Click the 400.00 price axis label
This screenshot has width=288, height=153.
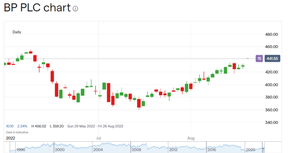271,85
